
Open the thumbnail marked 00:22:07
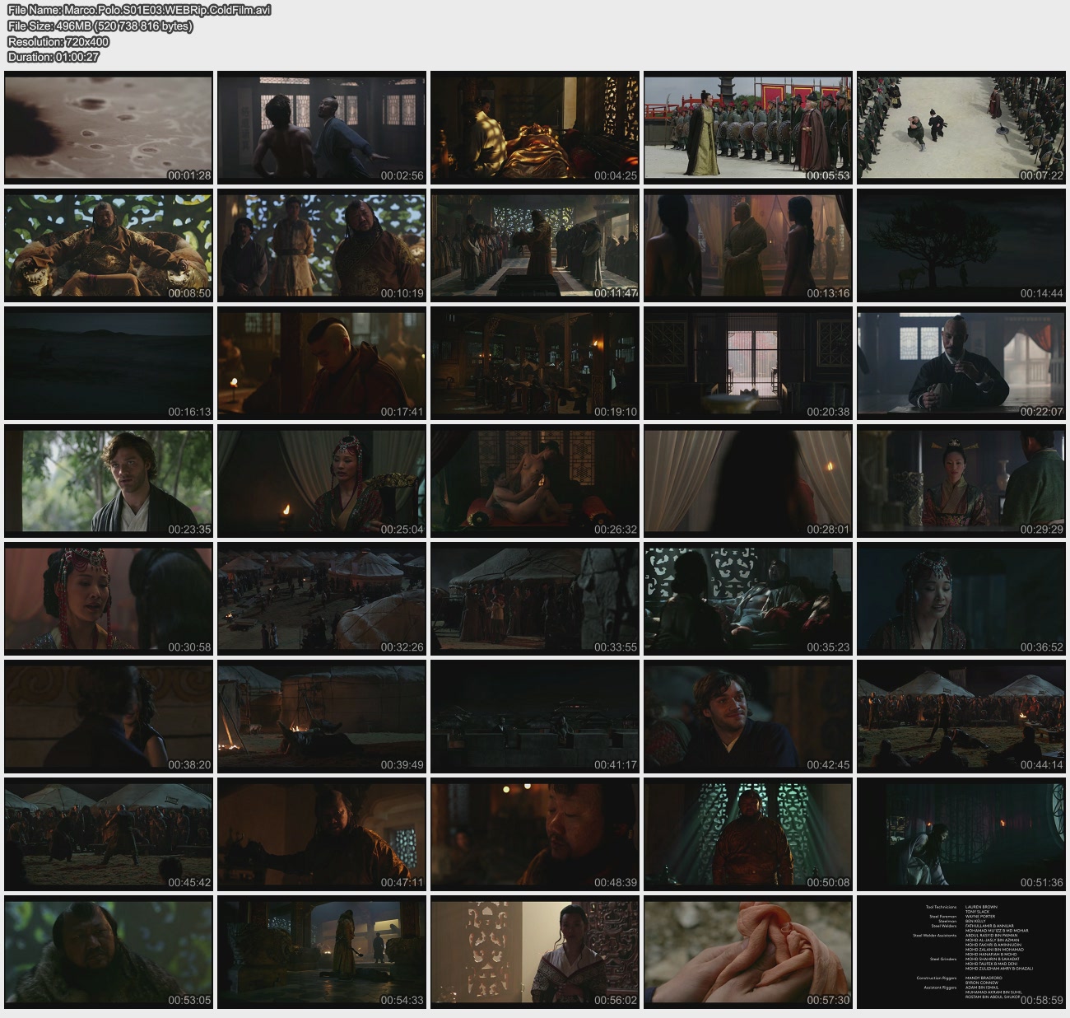(x=961, y=363)
